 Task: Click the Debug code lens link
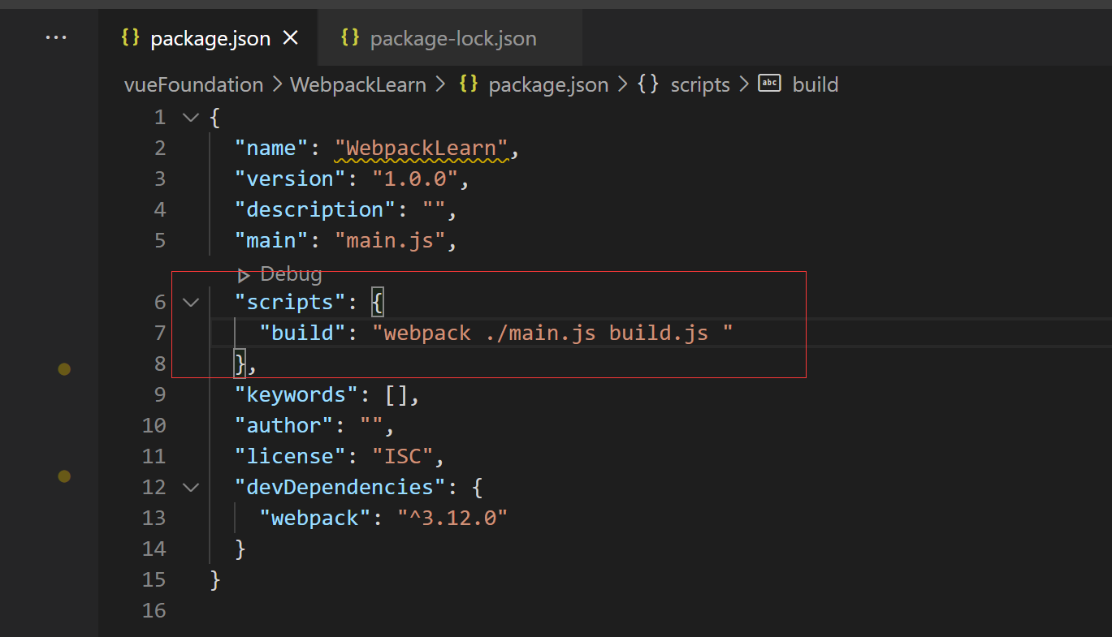point(291,275)
